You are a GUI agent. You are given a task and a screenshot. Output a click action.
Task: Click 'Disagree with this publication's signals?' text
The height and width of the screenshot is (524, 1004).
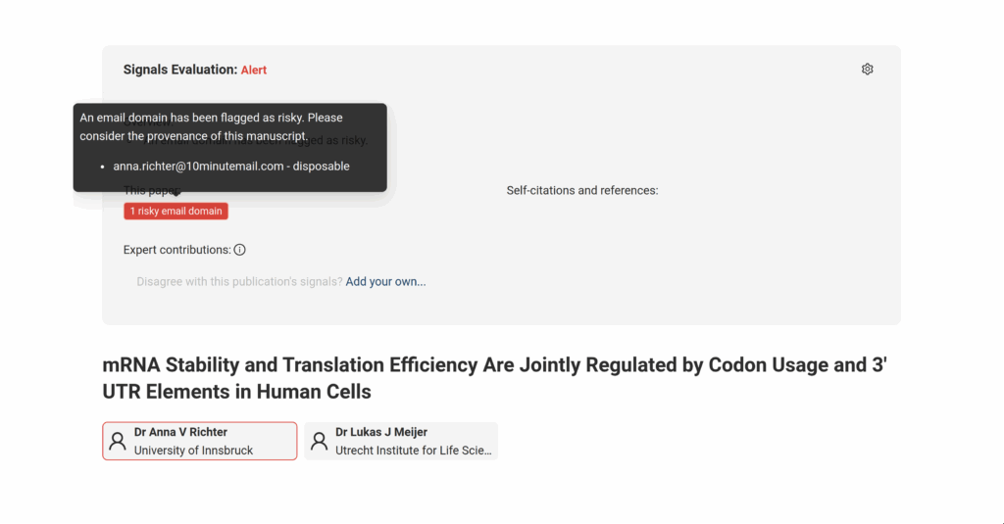[239, 281]
